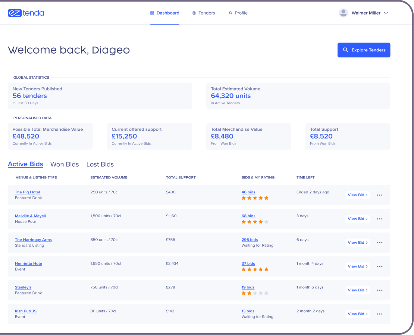
Task: Click View Bid for The Pig Hotel
Action: (x=357, y=195)
